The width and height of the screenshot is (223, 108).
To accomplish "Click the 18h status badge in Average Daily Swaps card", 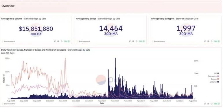I will point(142,41).
